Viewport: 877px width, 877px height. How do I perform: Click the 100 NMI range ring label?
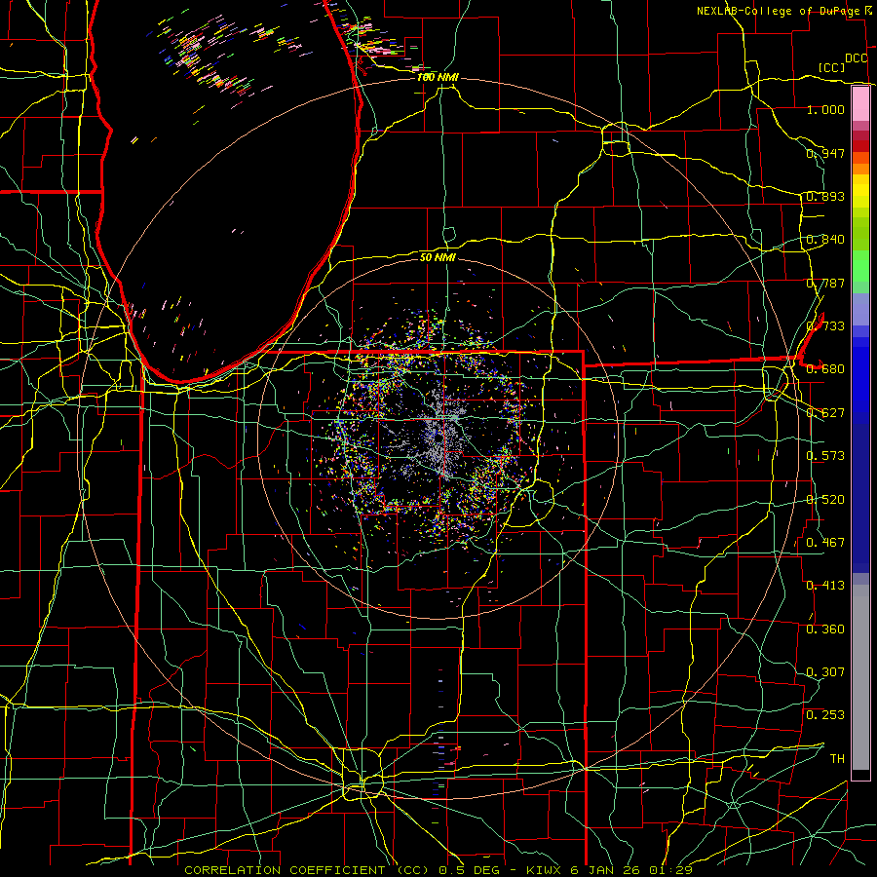coord(438,77)
